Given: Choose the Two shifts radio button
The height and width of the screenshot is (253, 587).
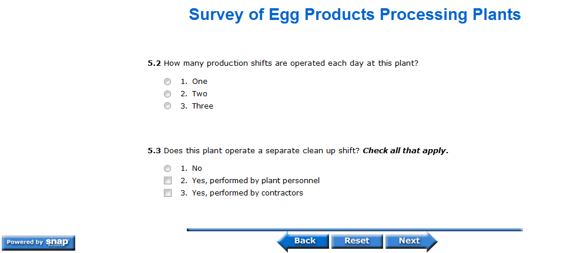Looking at the screenshot, I should tap(167, 94).
